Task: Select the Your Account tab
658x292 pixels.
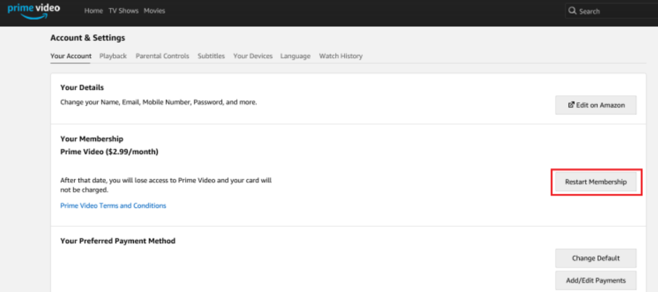Action: [71, 56]
